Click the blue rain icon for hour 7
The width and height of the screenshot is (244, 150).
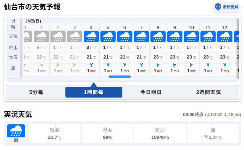[141, 37]
